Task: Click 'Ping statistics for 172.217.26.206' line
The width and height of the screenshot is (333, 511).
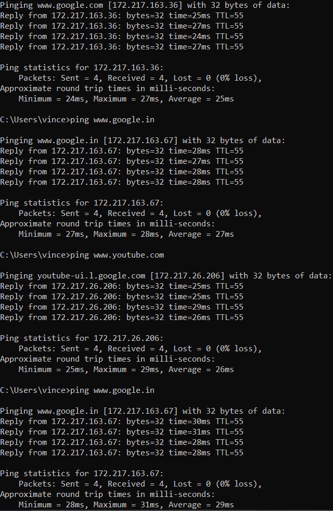Action: [82, 338]
